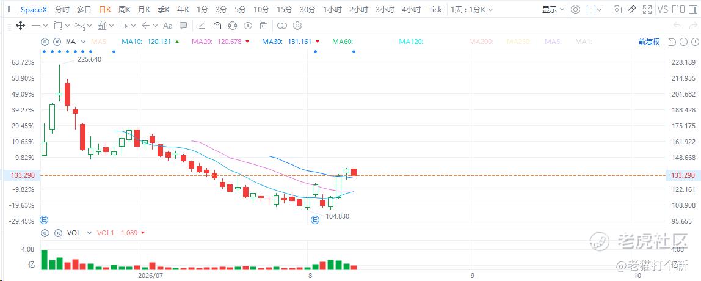Zoom out chart with minus circle
This screenshot has height=281, width=701.
click(683, 42)
